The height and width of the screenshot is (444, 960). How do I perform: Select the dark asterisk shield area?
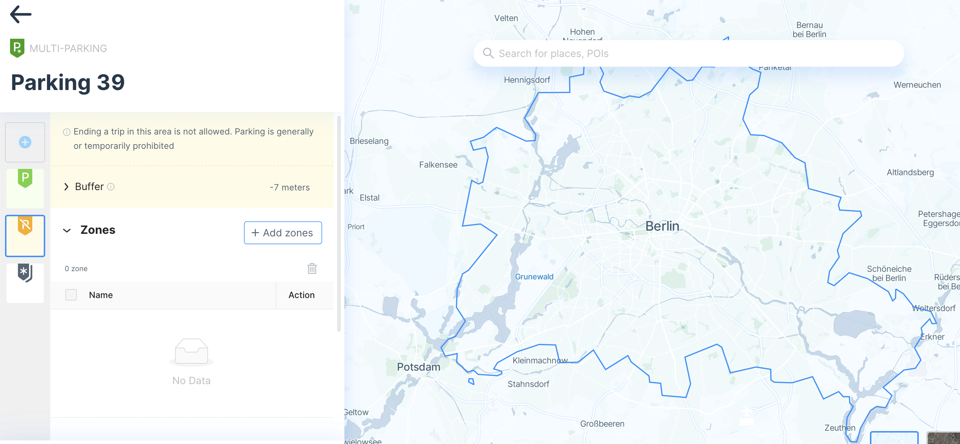25,282
